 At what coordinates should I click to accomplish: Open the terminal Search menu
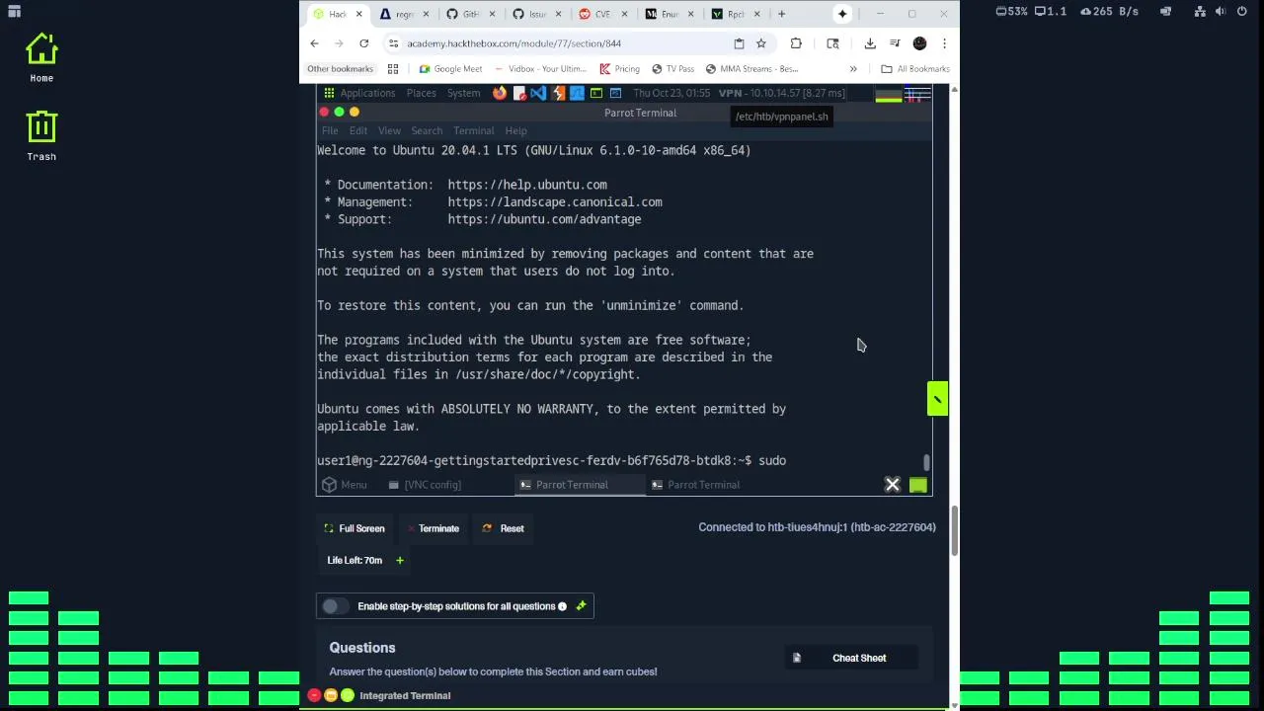point(427,130)
